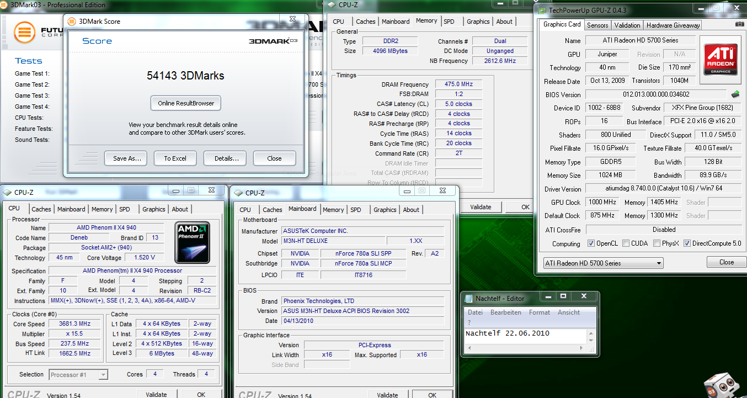Screen dimensions: 747x398
Task: Click the CPU-Z Memory window title icon
Action: (332, 5)
